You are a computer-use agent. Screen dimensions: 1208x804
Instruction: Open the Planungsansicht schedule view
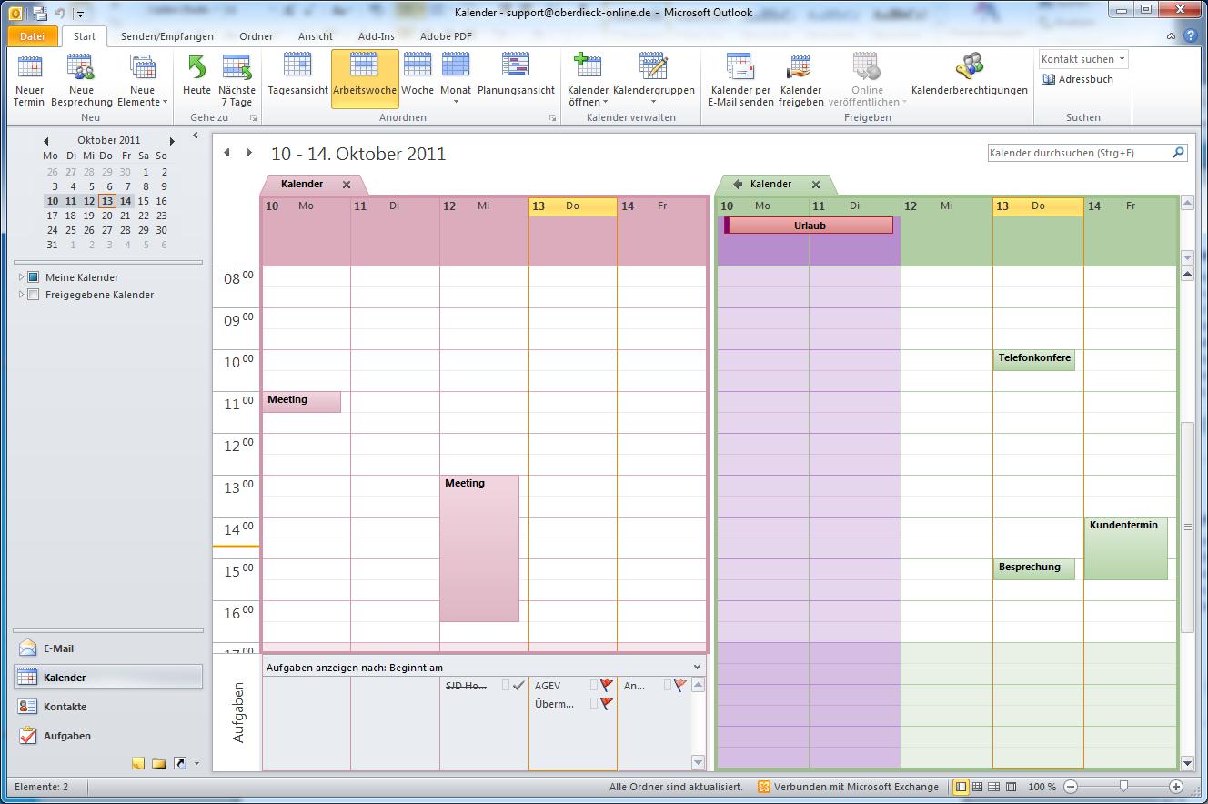pyautogui.click(x=516, y=75)
